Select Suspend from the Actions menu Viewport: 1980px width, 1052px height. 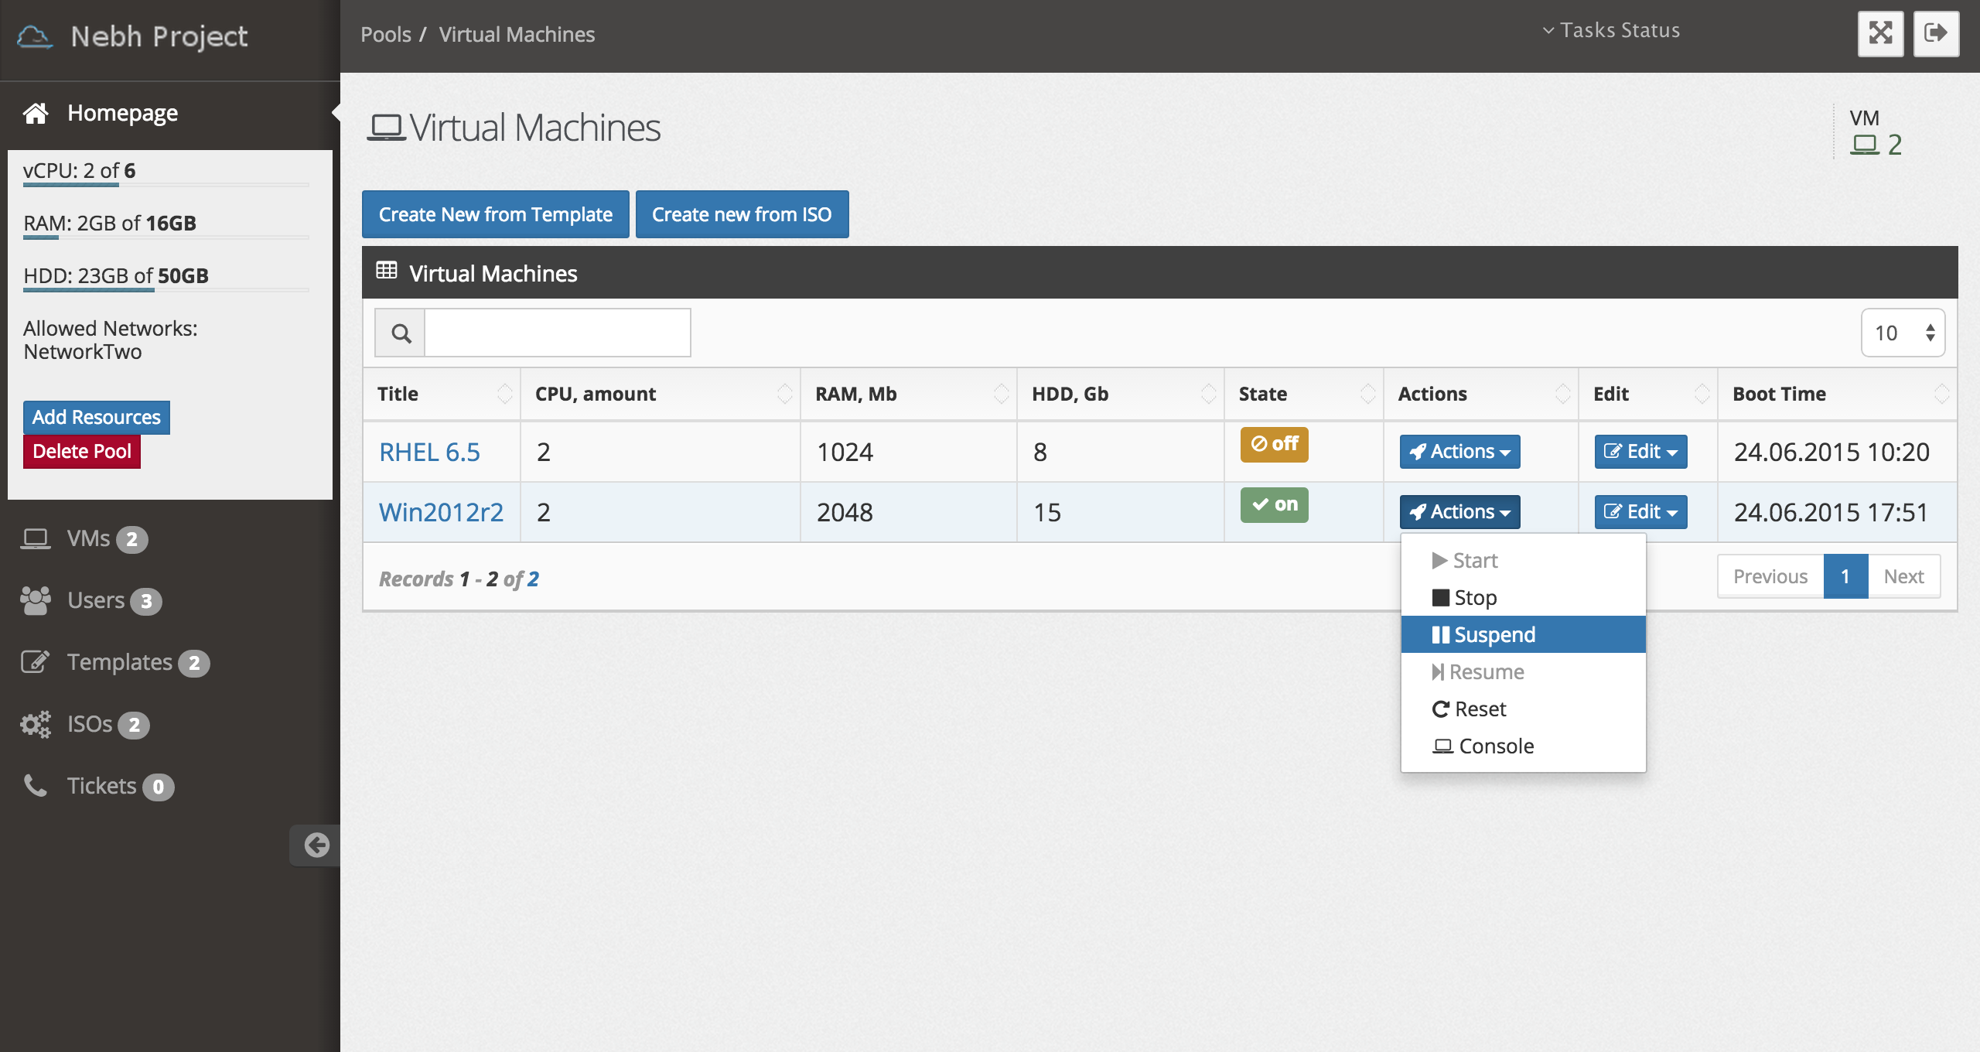tap(1494, 634)
